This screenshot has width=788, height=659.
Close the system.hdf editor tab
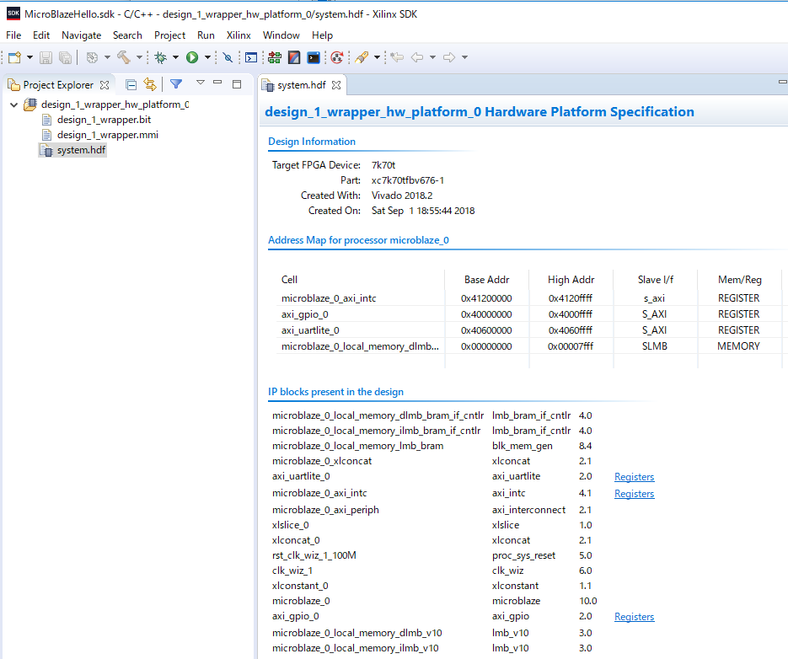tap(335, 85)
